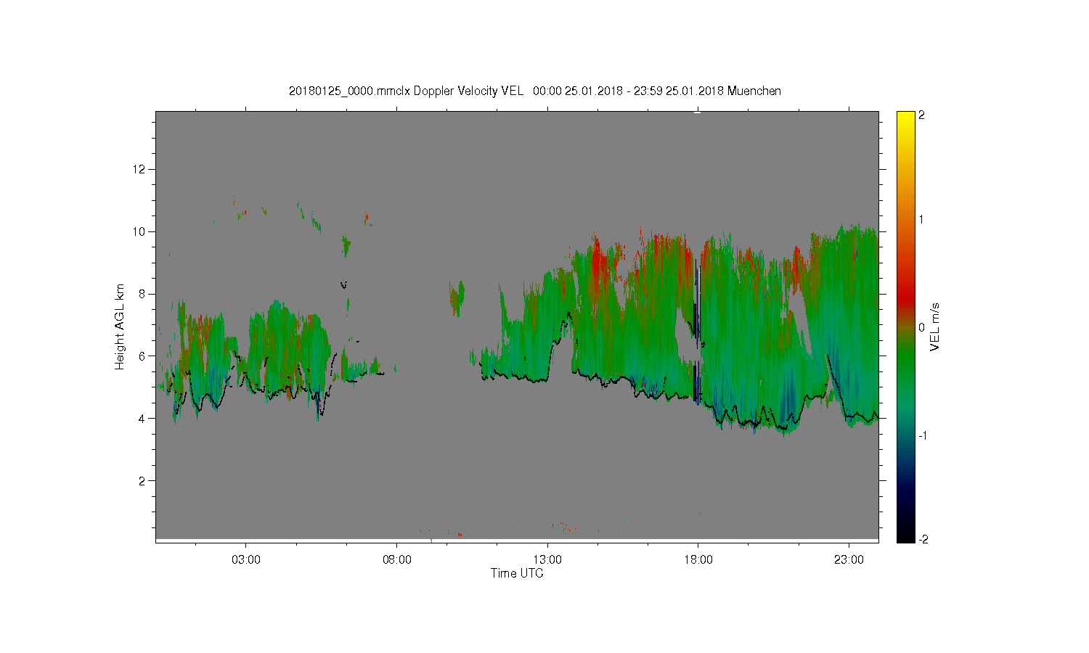The image size is (1089, 653).
Task: Click the height tick label 6
Action: click(142, 356)
